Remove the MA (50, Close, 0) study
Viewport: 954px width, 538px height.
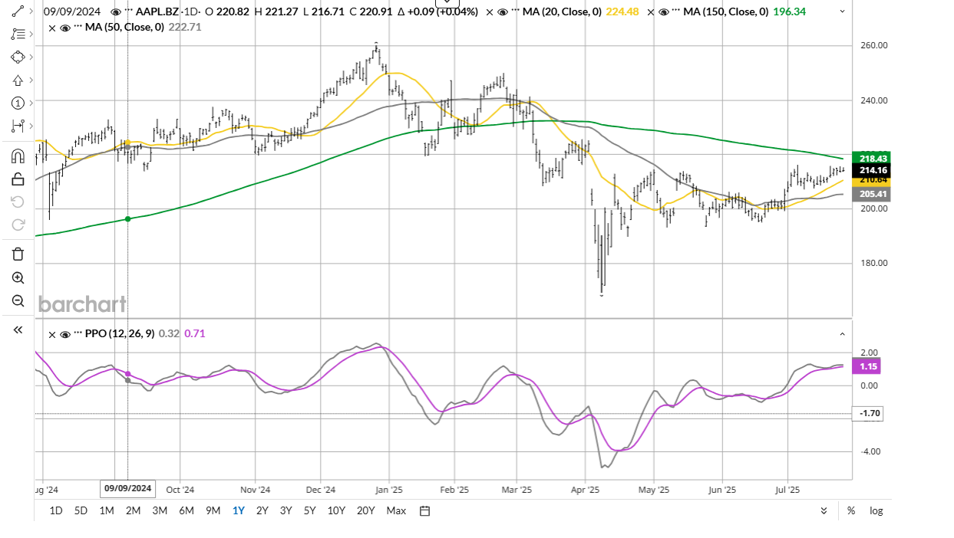pos(52,28)
